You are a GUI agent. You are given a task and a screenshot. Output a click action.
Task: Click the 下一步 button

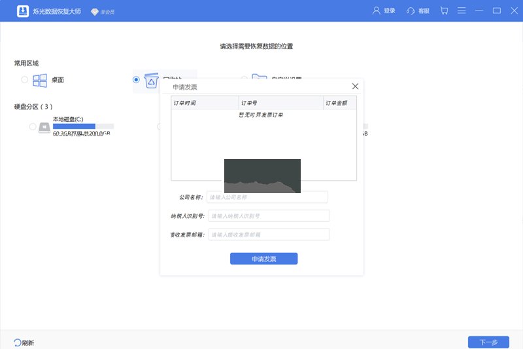coord(488,342)
